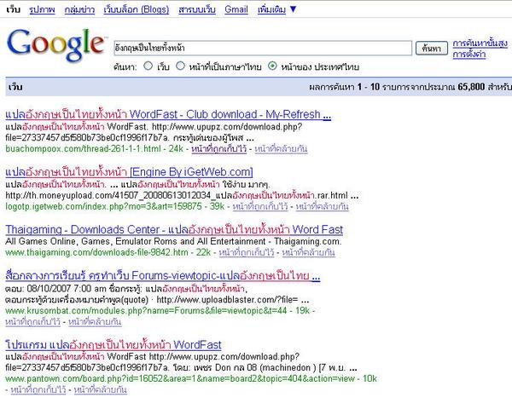Image resolution: width=512 pixels, height=403 pixels.
Task: Open การค้นหาขั้นสูง advanced search
Action: pos(480,43)
